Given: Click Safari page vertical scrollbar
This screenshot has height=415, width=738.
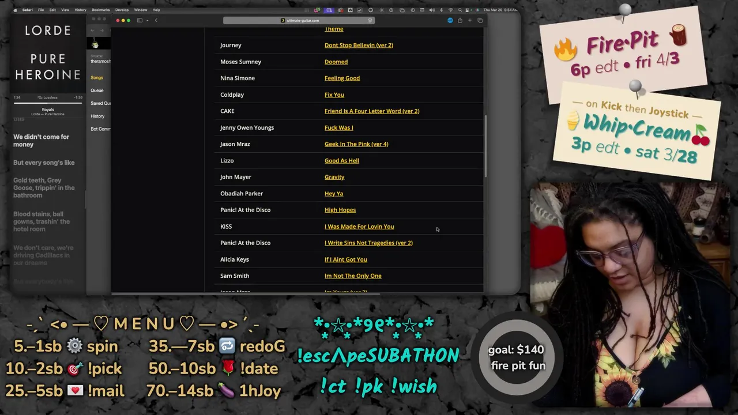Looking at the screenshot, I should (x=485, y=146).
